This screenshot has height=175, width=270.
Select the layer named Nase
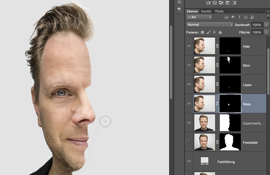247,104
